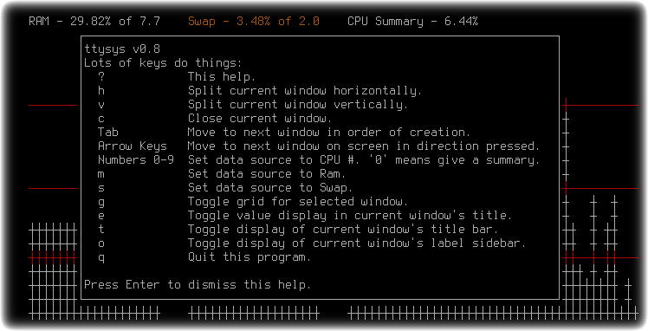The height and width of the screenshot is (331, 648).
Task: Click "Toggle display of current window's title bar."
Action: [x=343, y=230]
